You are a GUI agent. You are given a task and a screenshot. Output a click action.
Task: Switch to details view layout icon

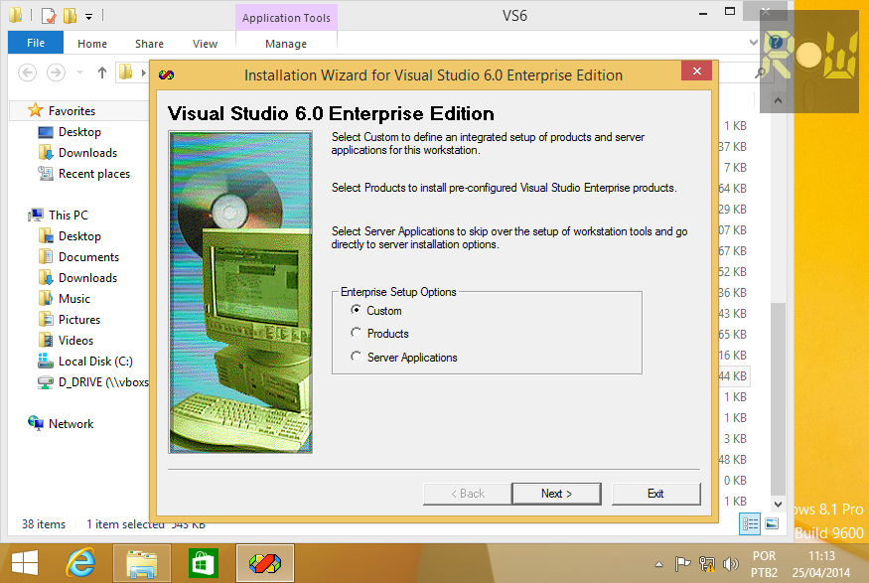point(750,523)
